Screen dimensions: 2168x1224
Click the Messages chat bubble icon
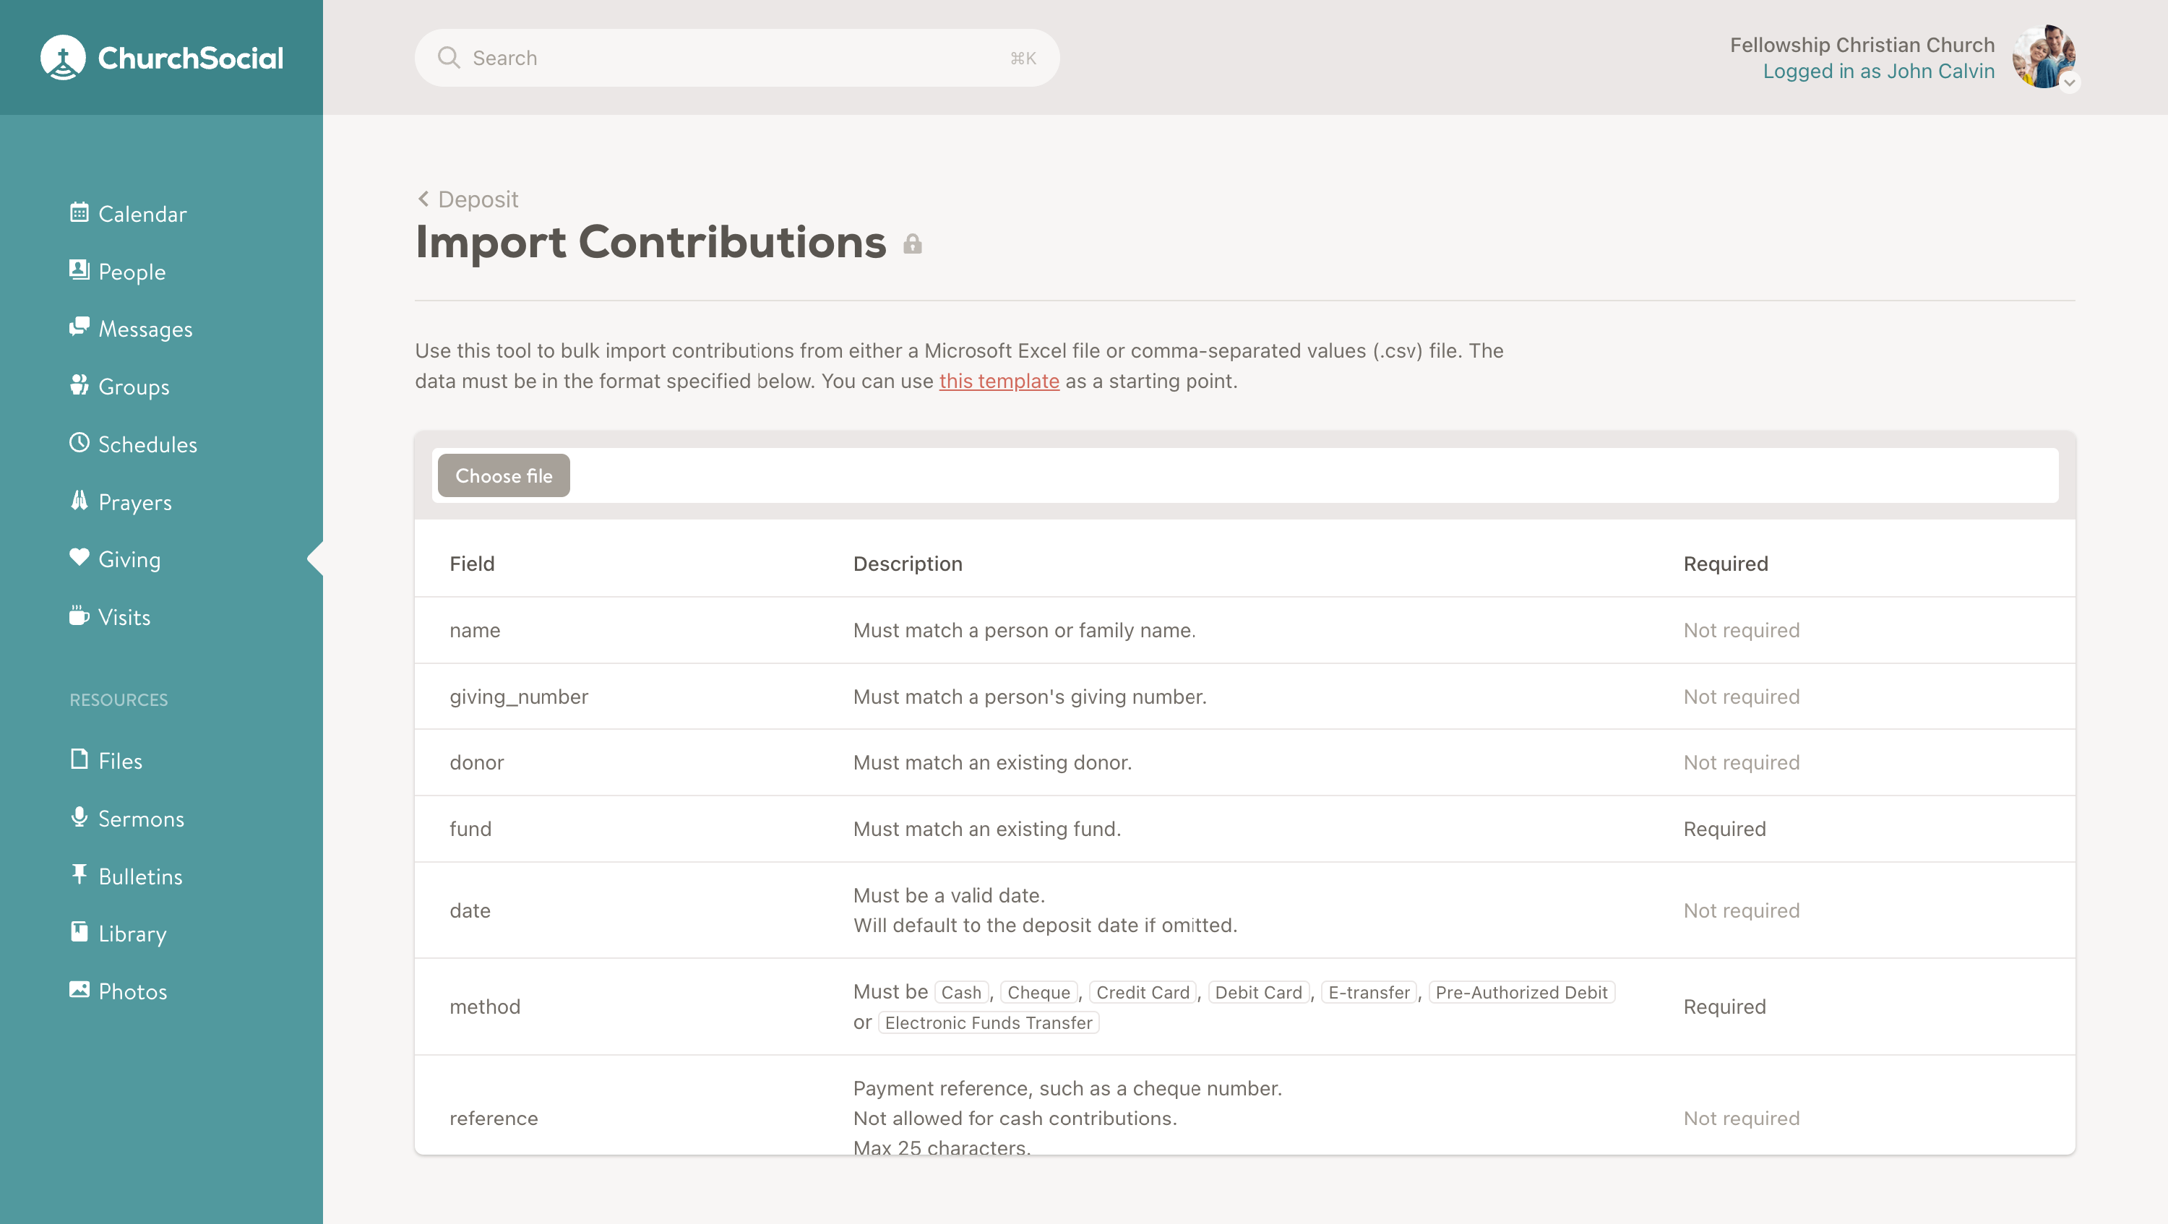coord(79,327)
